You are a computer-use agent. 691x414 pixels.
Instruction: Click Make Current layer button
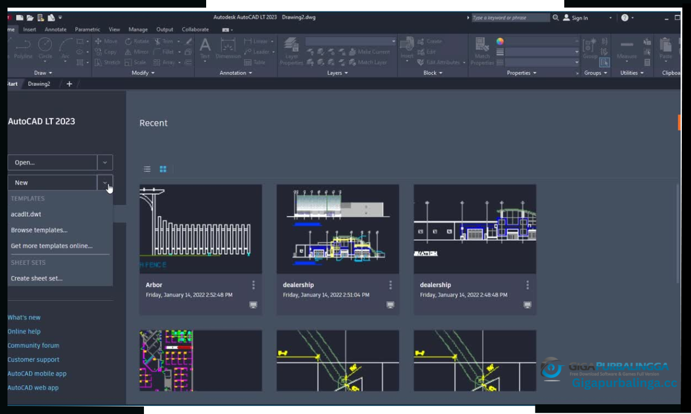point(369,52)
